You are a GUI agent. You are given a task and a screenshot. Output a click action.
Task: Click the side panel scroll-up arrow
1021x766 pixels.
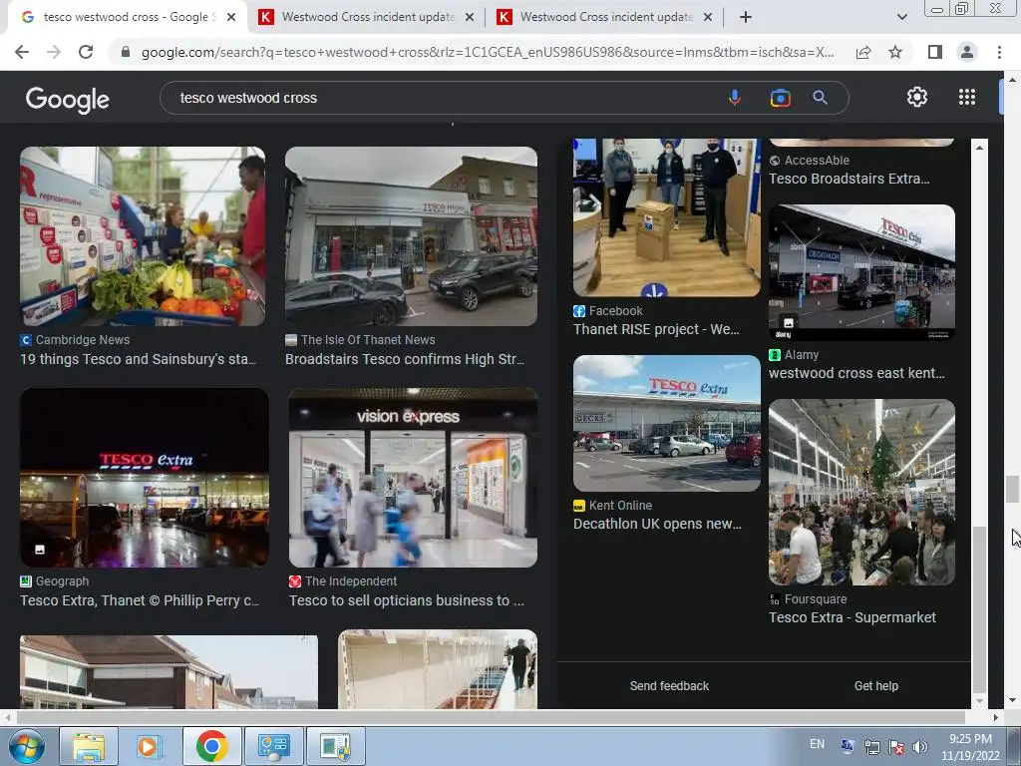pos(979,148)
